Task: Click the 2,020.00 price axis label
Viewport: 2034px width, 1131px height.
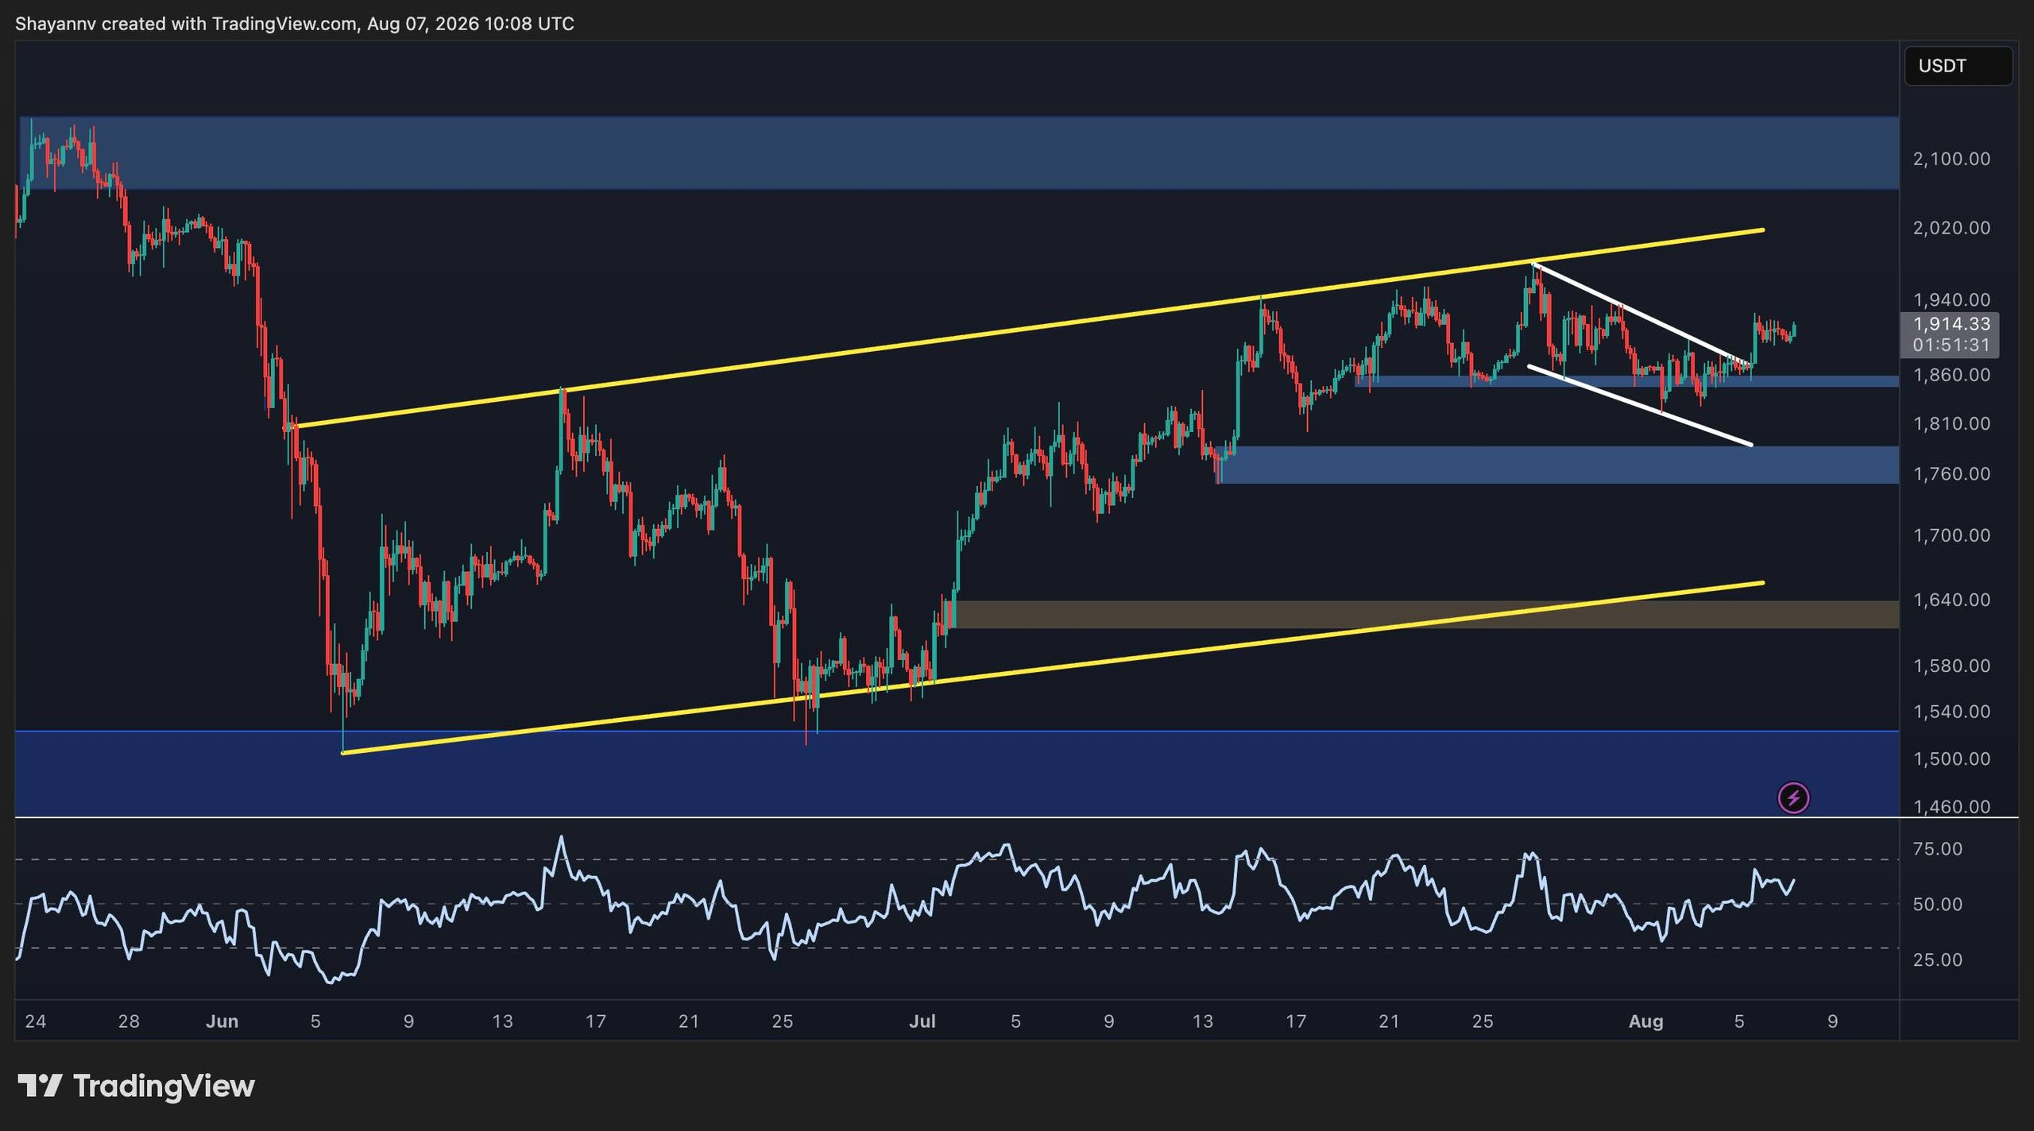Action: coord(1951,228)
